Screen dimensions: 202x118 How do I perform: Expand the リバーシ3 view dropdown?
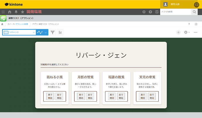(34, 32)
